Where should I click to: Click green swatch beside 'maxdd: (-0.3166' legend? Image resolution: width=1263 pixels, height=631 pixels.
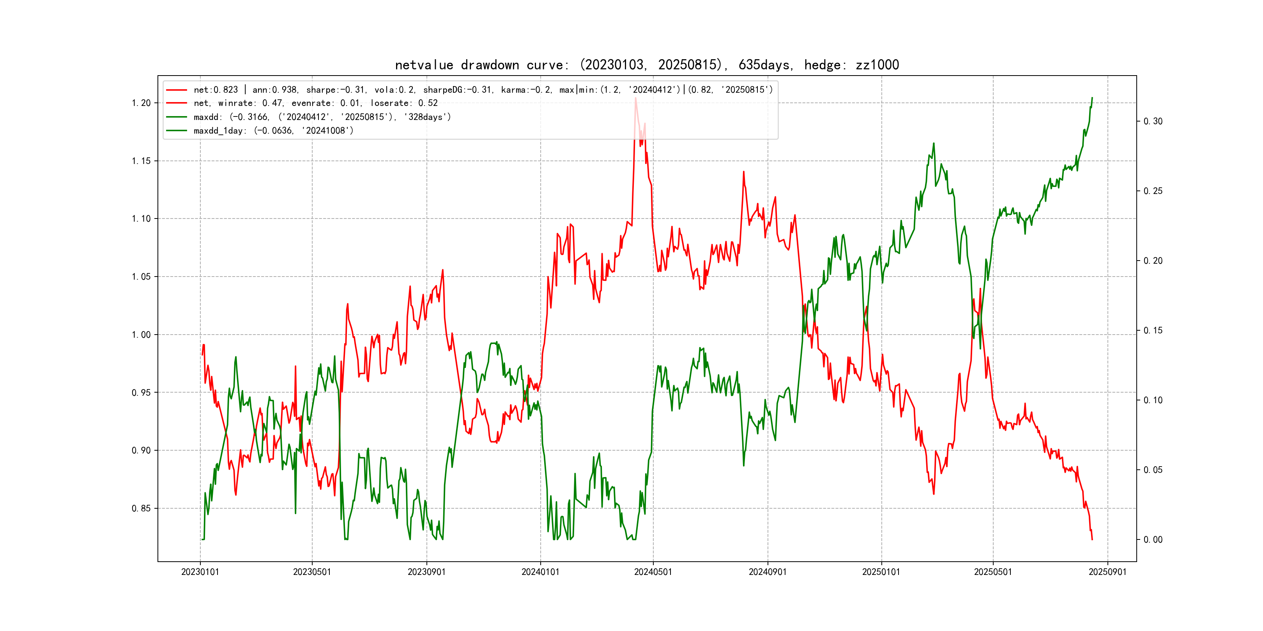point(177,117)
